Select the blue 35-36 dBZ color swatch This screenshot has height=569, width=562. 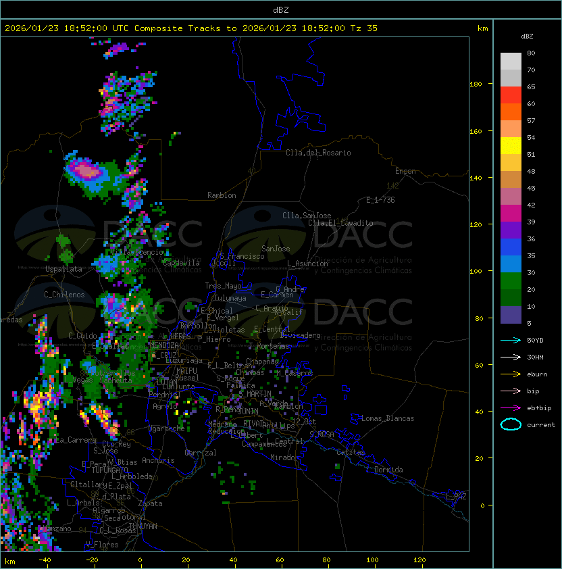[511, 247]
